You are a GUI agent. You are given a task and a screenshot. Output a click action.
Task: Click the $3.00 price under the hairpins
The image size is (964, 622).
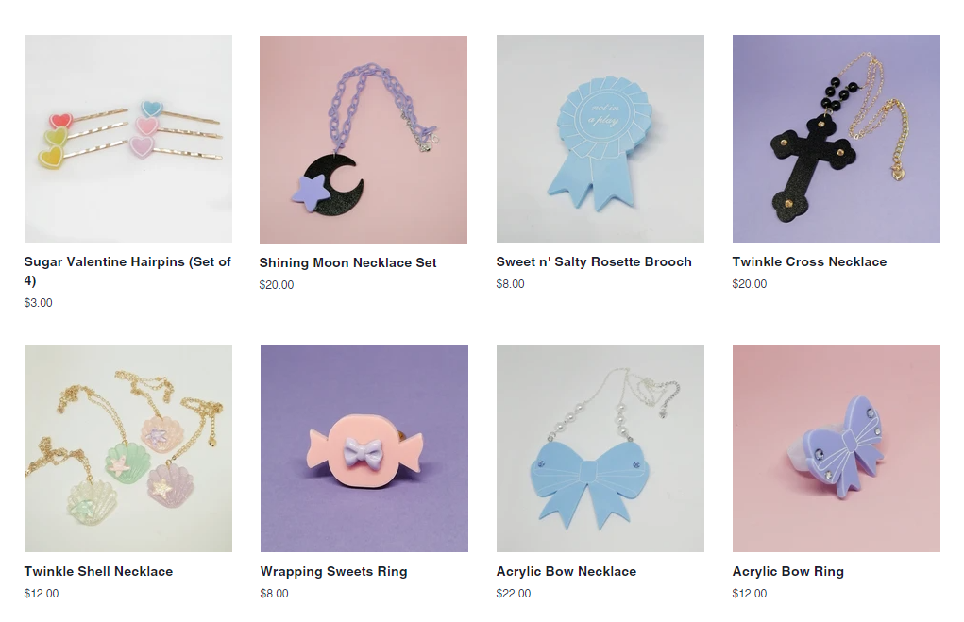coord(38,303)
